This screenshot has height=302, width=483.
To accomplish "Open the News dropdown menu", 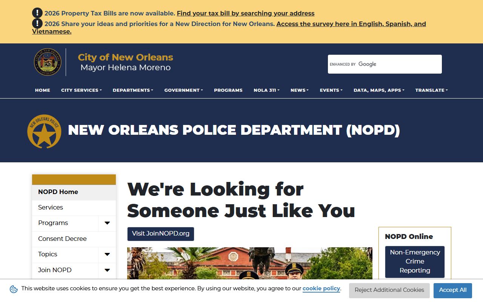I will [x=300, y=90].
